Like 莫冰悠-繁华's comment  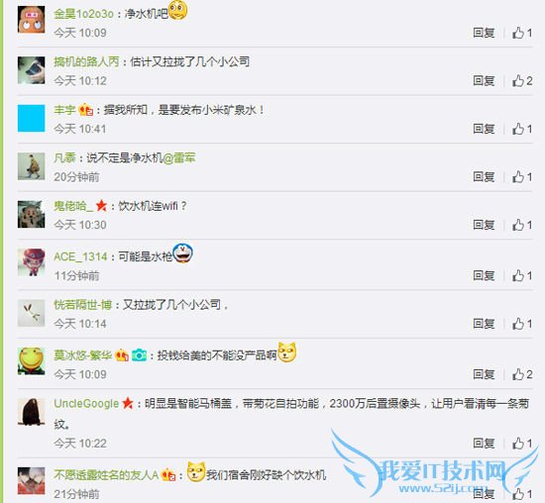coord(521,374)
